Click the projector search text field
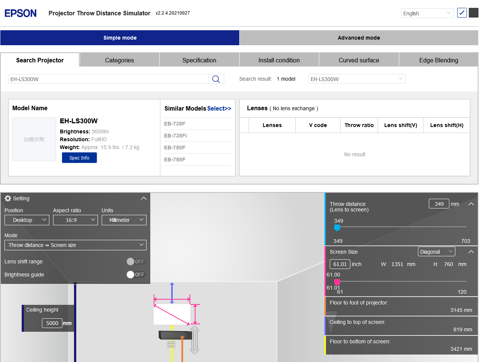Screen dimensions: 480x362 (108, 79)
